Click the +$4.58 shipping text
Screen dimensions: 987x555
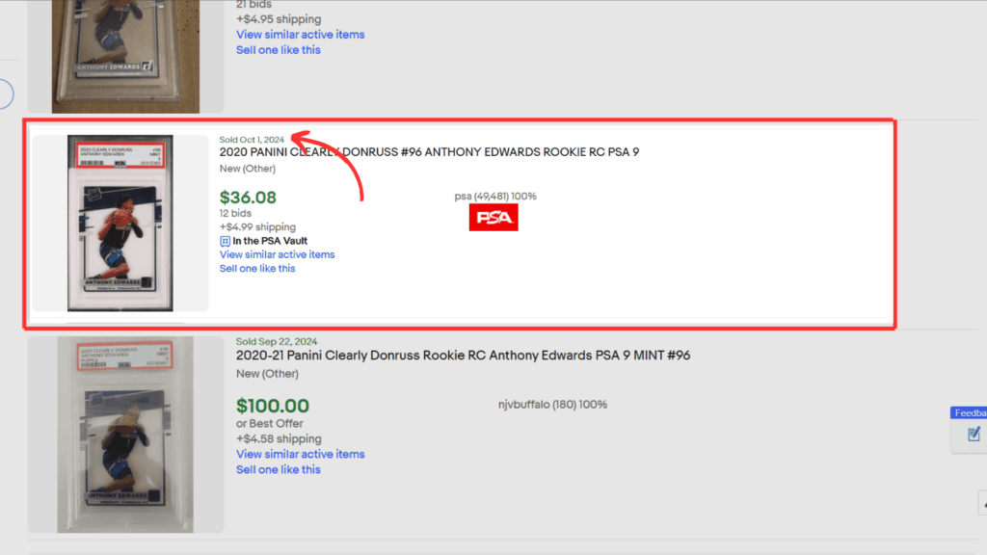coord(279,439)
